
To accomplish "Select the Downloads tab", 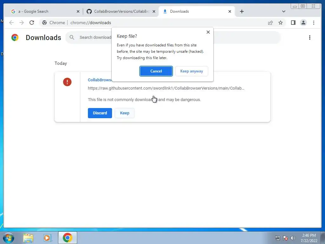I will tap(196, 11).
